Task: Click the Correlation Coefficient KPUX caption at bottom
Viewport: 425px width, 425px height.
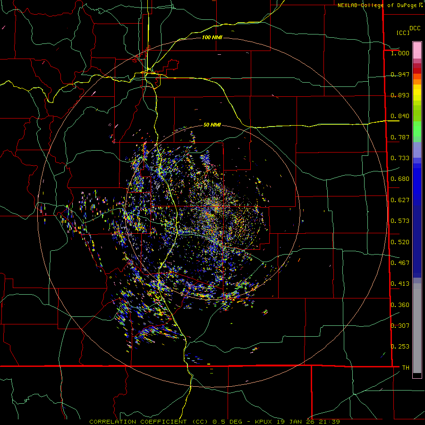Action: [214, 422]
